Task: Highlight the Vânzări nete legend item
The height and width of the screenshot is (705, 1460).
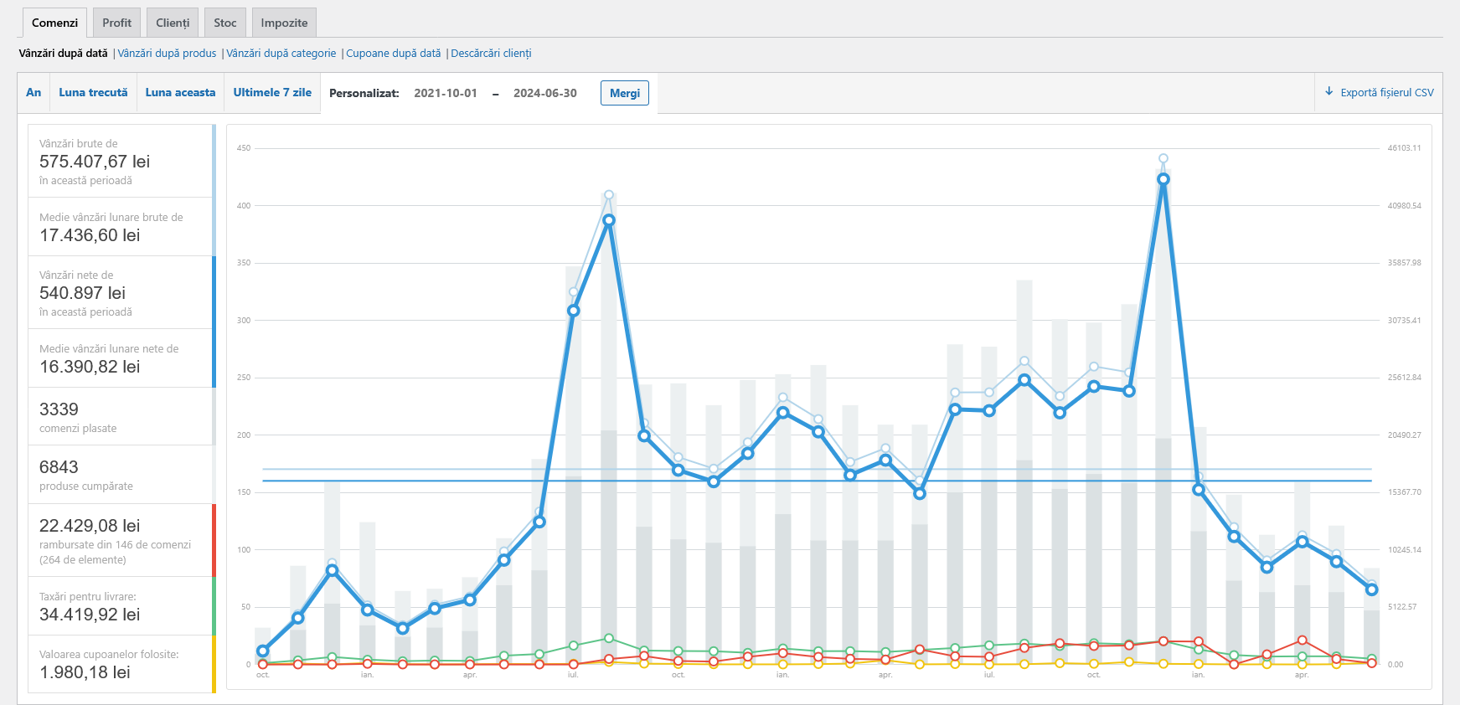Action: (x=121, y=292)
